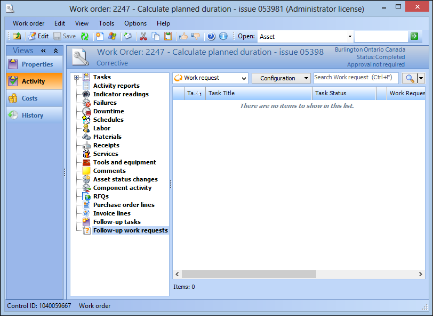
Task: Select Failures tree item
Action: coord(105,103)
